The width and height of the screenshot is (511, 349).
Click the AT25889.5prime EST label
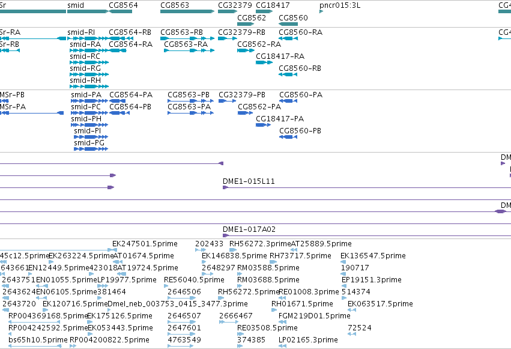(321, 244)
